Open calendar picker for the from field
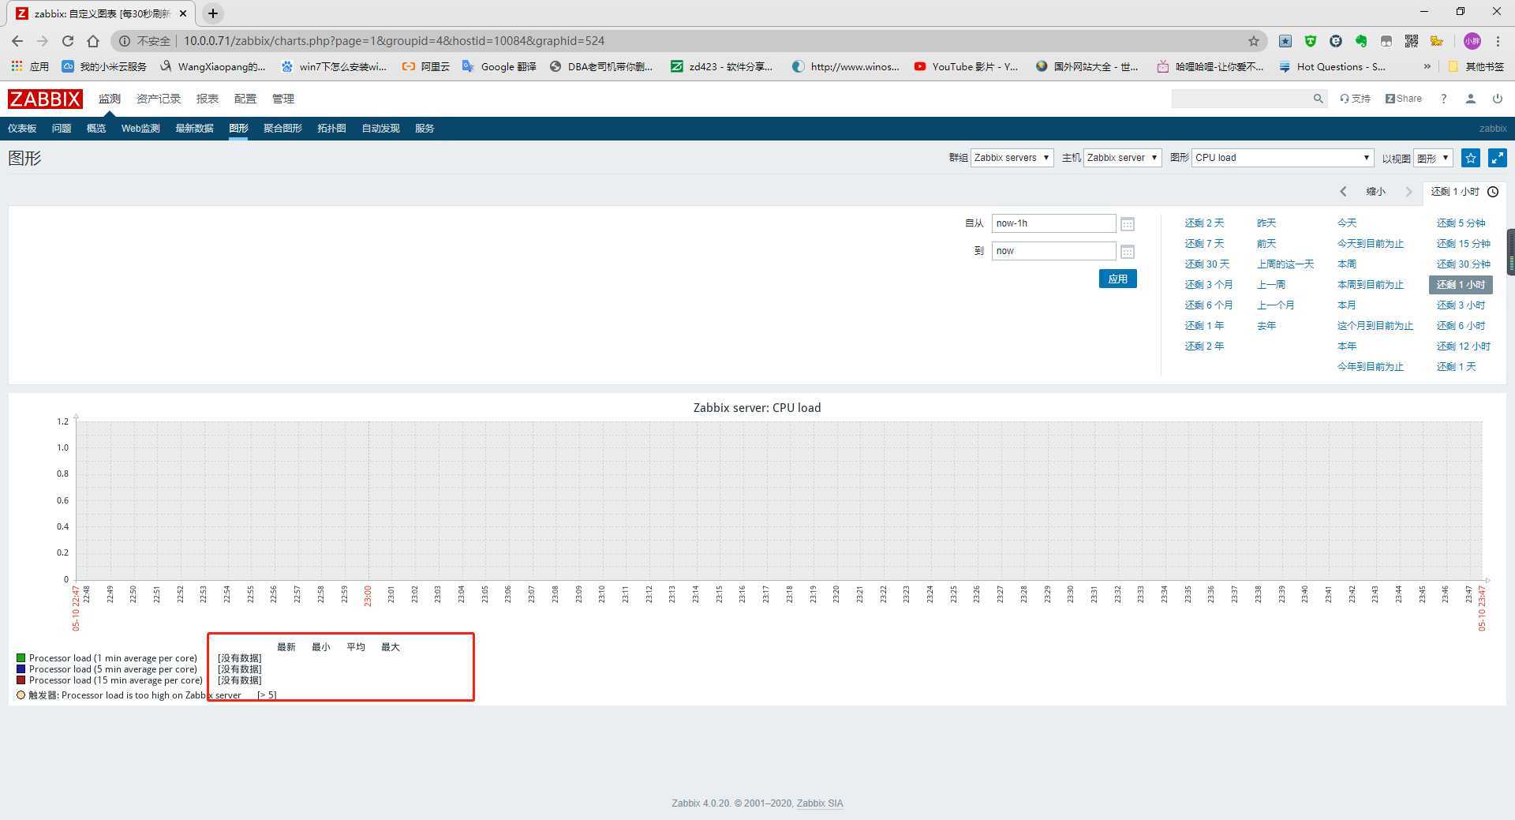Image resolution: width=1515 pixels, height=820 pixels. click(x=1128, y=224)
